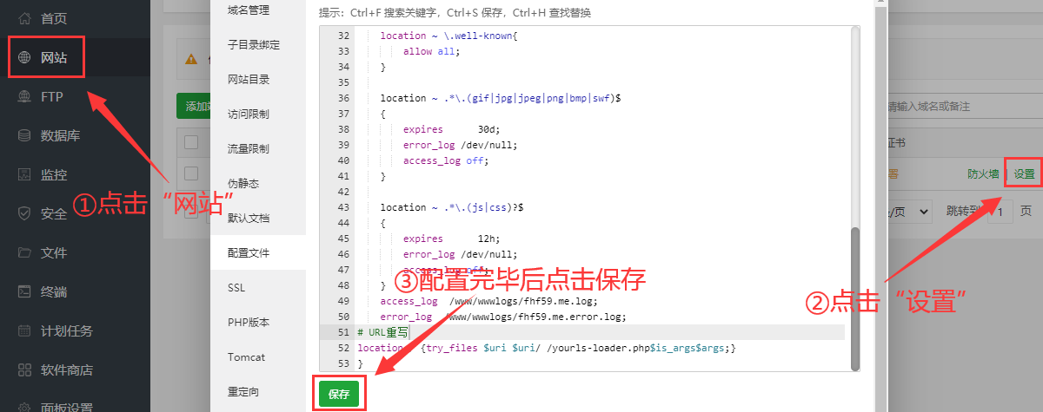Open the 设置 link in site row
This screenshot has height=412, width=1043.
coord(1025,173)
